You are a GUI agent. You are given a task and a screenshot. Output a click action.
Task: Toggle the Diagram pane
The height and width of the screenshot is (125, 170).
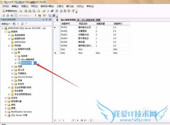tap(3, 16)
